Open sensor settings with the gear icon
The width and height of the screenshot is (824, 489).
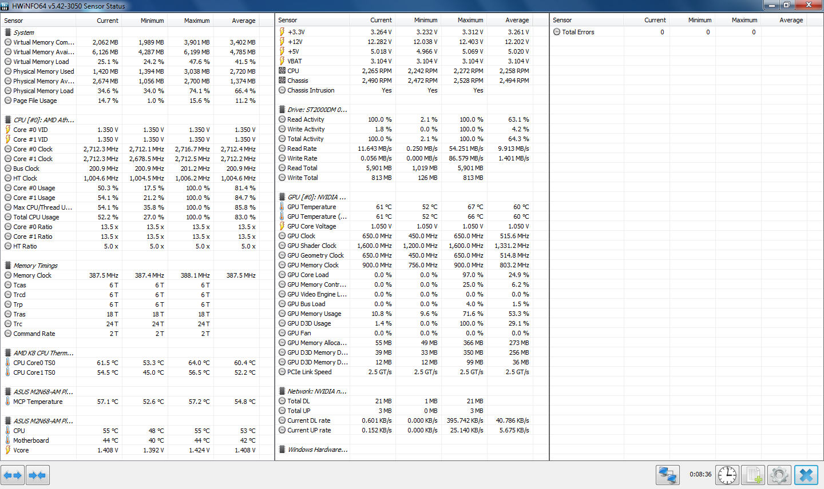tap(779, 475)
